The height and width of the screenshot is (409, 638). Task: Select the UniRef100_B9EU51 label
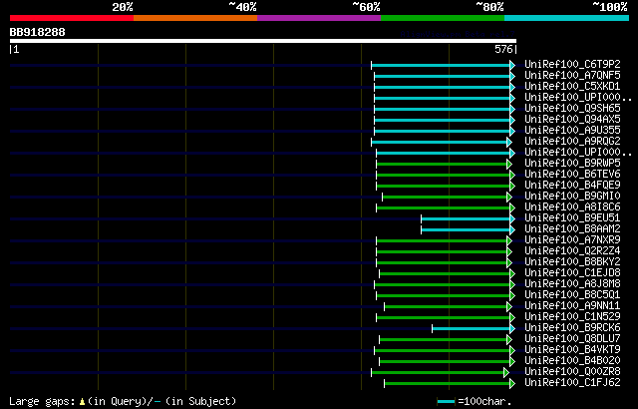[x=572, y=218]
